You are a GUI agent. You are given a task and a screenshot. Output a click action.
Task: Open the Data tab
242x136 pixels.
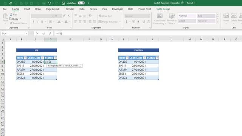tap(82, 9)
